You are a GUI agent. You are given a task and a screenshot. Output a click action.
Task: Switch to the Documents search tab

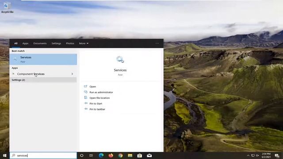pos(40,43)
